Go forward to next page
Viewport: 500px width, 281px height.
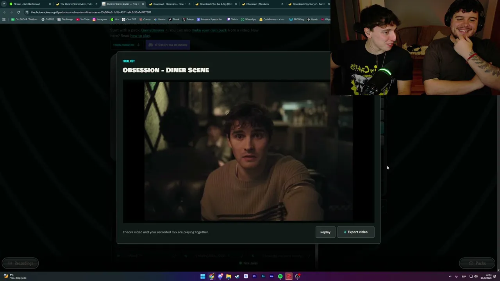[x=11, y=12]
